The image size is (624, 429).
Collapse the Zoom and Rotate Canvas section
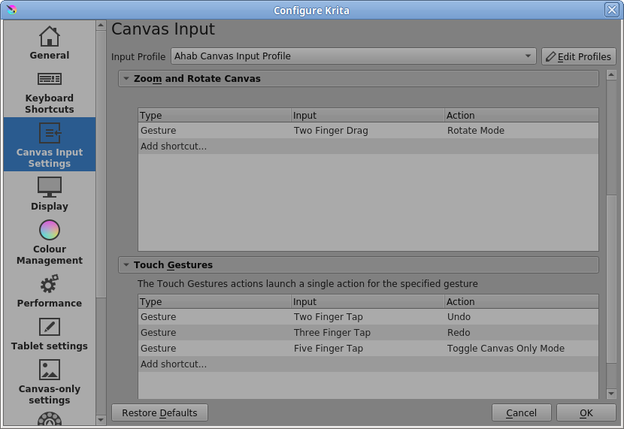[126, 79]
